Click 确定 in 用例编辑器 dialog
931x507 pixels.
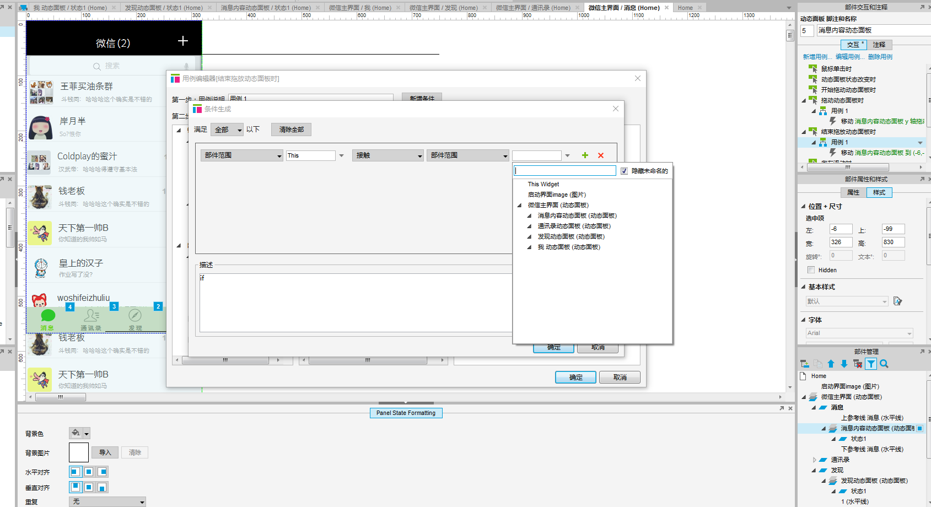[x=576, y=377]
